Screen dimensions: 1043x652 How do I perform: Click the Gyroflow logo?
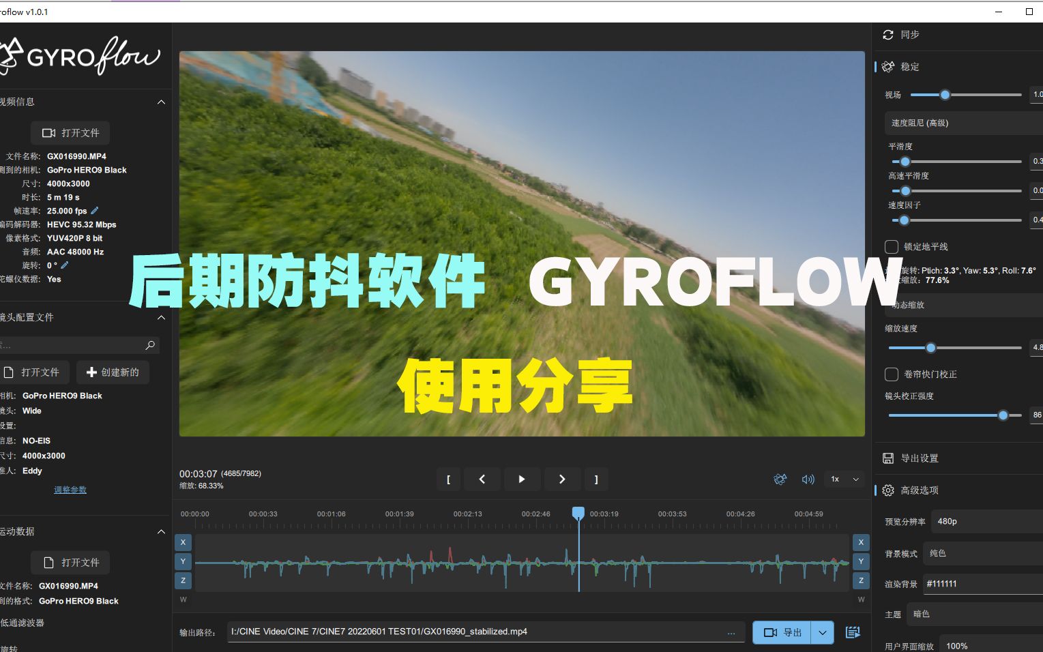coord(80,56)
